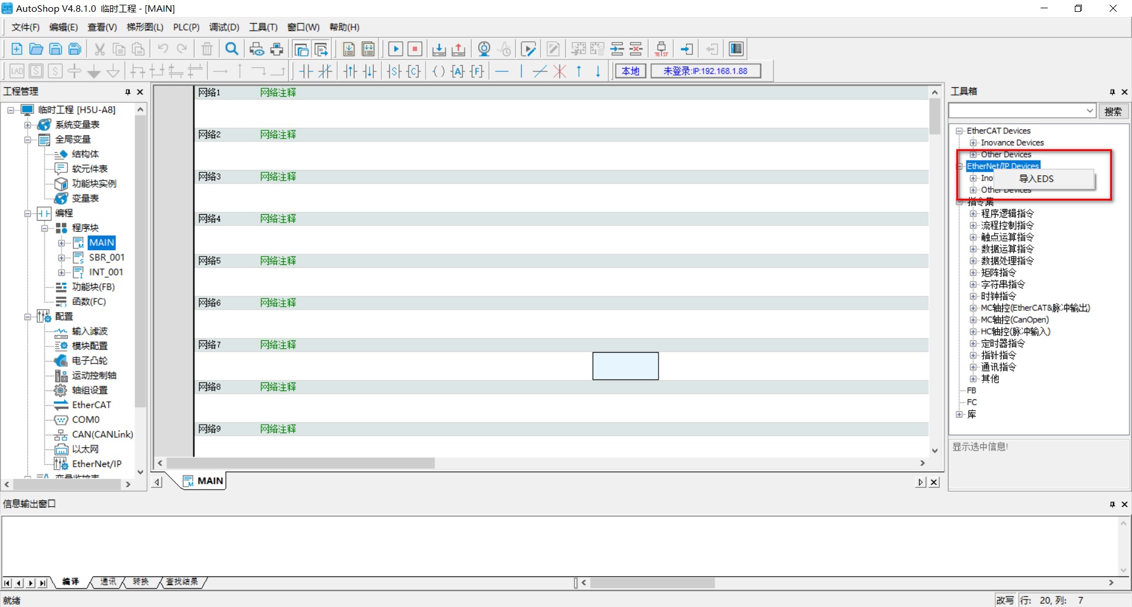Click the Find magnifier icon
The width and height of the screenshot is (1132, 607).
click(232, 49)
